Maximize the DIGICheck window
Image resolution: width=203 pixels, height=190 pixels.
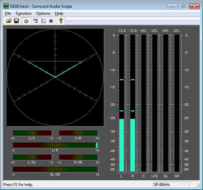(x=183, y=6)
